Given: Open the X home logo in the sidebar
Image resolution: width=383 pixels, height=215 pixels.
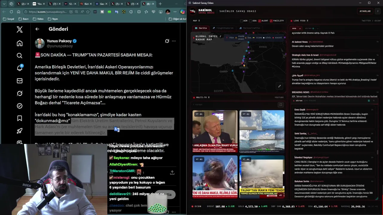Looking at the screenshot, I should point(19,29).
